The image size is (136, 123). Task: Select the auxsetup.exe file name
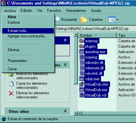coord(96,52)
